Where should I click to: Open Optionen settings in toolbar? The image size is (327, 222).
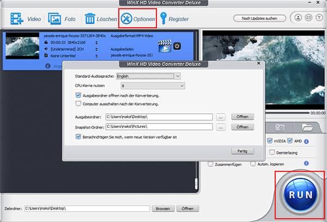click(x=138, y=18)
